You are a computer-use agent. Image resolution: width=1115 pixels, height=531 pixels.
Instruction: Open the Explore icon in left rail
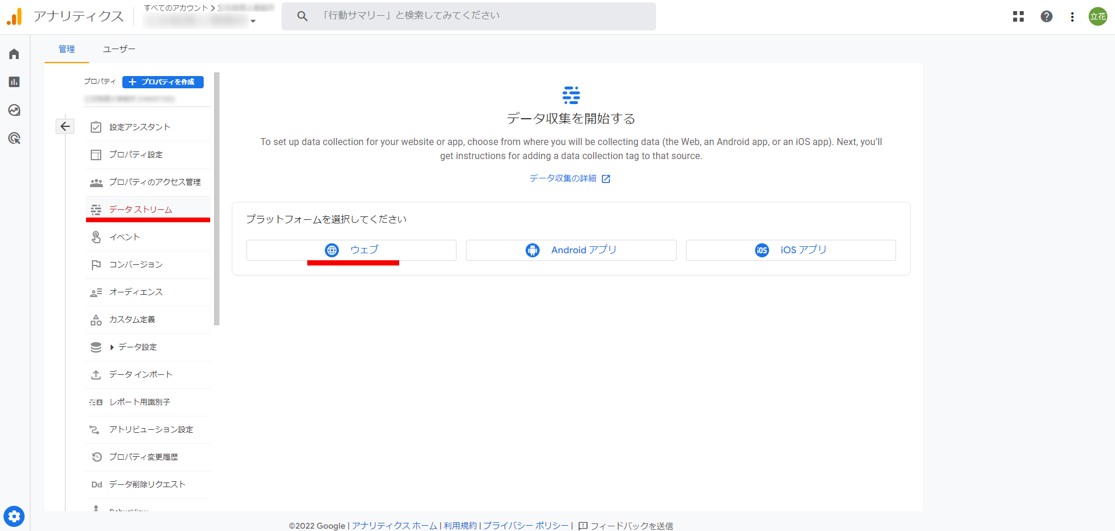click(14, 110)
